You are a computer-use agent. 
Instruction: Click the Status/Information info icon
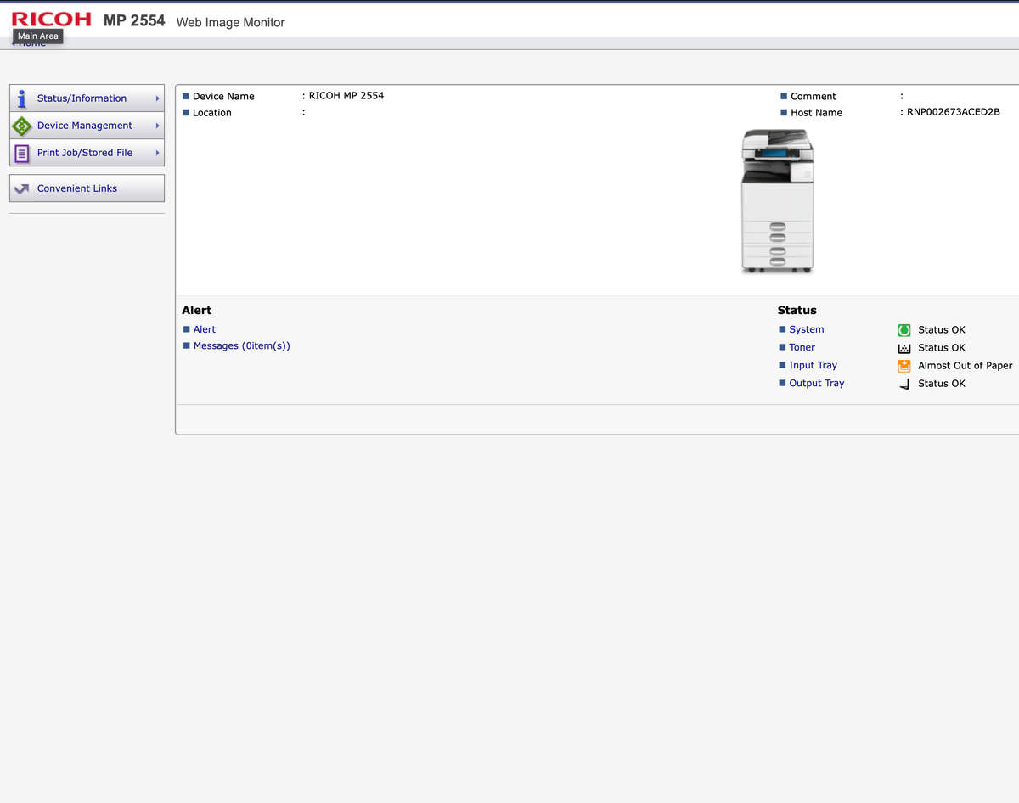tap(22, 98)
